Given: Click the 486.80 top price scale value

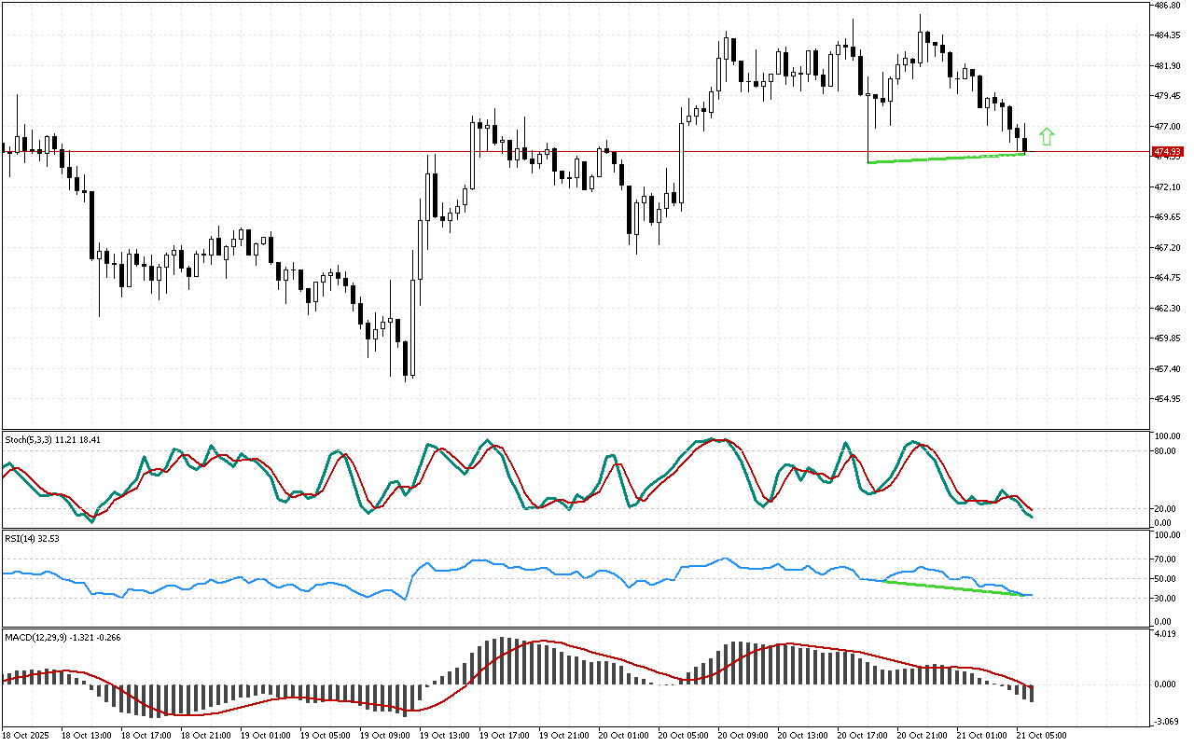Looking at the screenshot, I should pos(1168,6).
